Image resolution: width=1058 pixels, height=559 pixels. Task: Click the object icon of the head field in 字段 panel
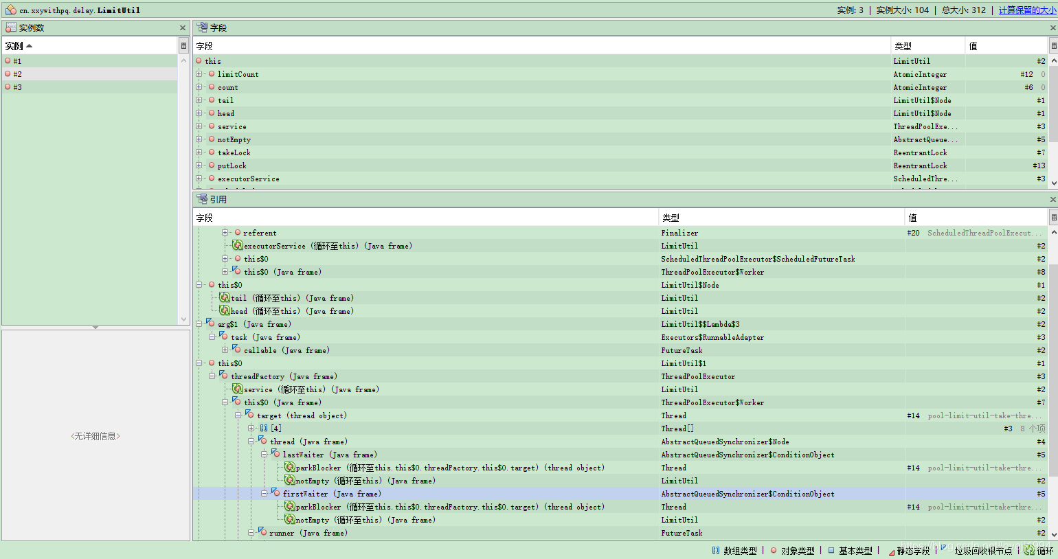point(212,113)
